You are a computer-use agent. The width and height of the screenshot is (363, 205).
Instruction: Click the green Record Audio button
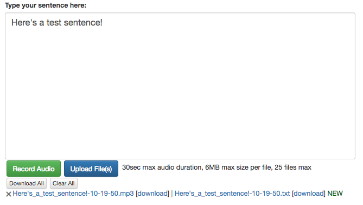[x=34, y=169]
